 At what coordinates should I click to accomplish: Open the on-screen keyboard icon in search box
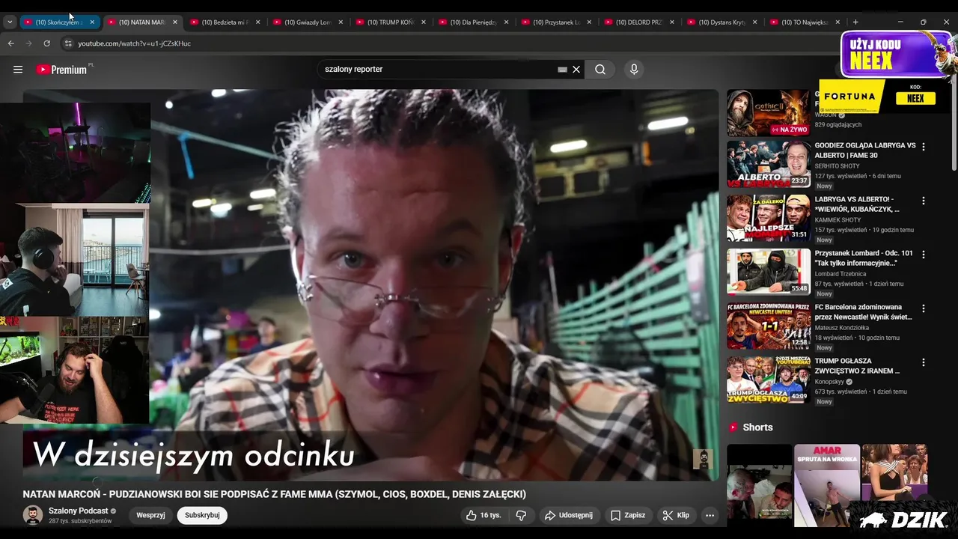tap(562, 70)
